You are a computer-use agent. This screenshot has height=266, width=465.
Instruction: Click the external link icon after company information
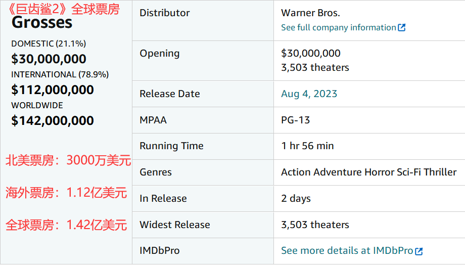click(x=401, y=28)
